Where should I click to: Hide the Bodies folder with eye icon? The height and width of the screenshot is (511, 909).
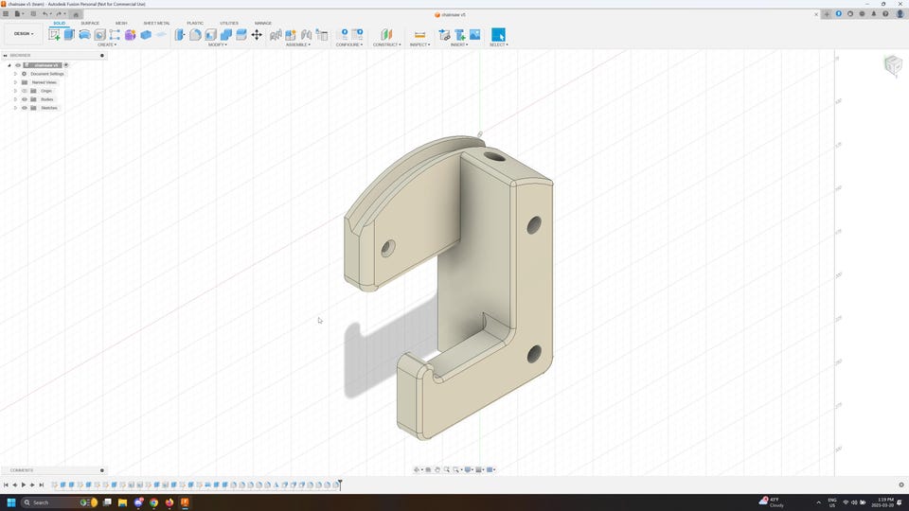click(x=25, y=99)
